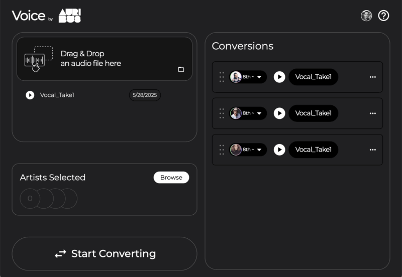Screen dimensions: 402x277
Task: Click the Drag & Drop audio area
Action: [105, 59]
